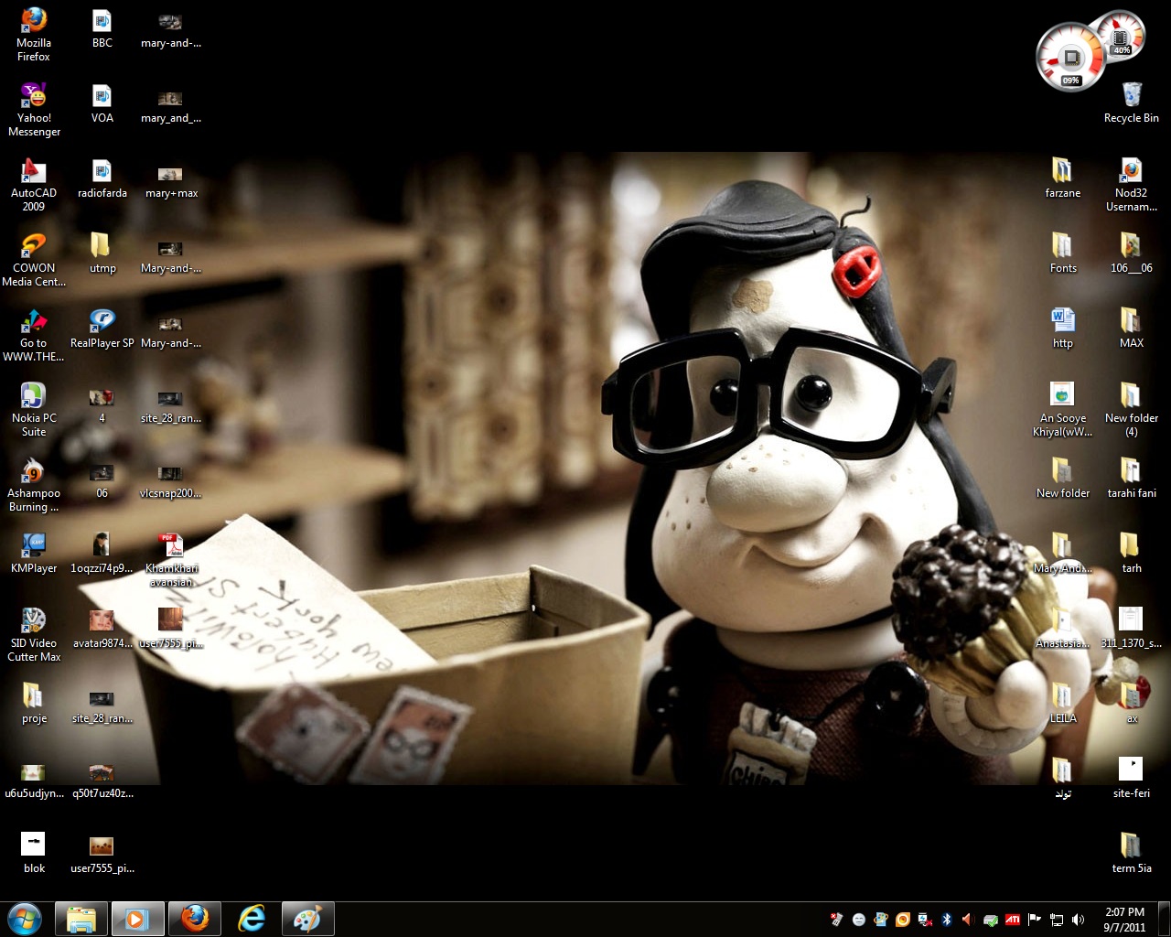Click the CPU meter desktop gadget
The width and height of the screenshot is (1171, 937).
pos(1070,59)
